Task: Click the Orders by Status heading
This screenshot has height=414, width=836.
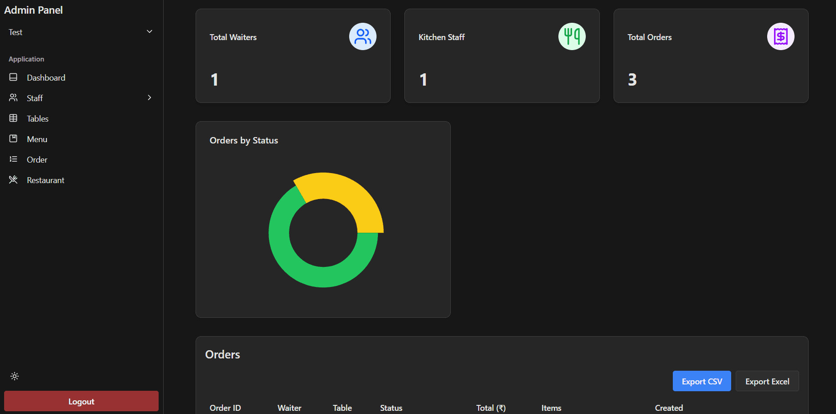Action: (244, 140)
